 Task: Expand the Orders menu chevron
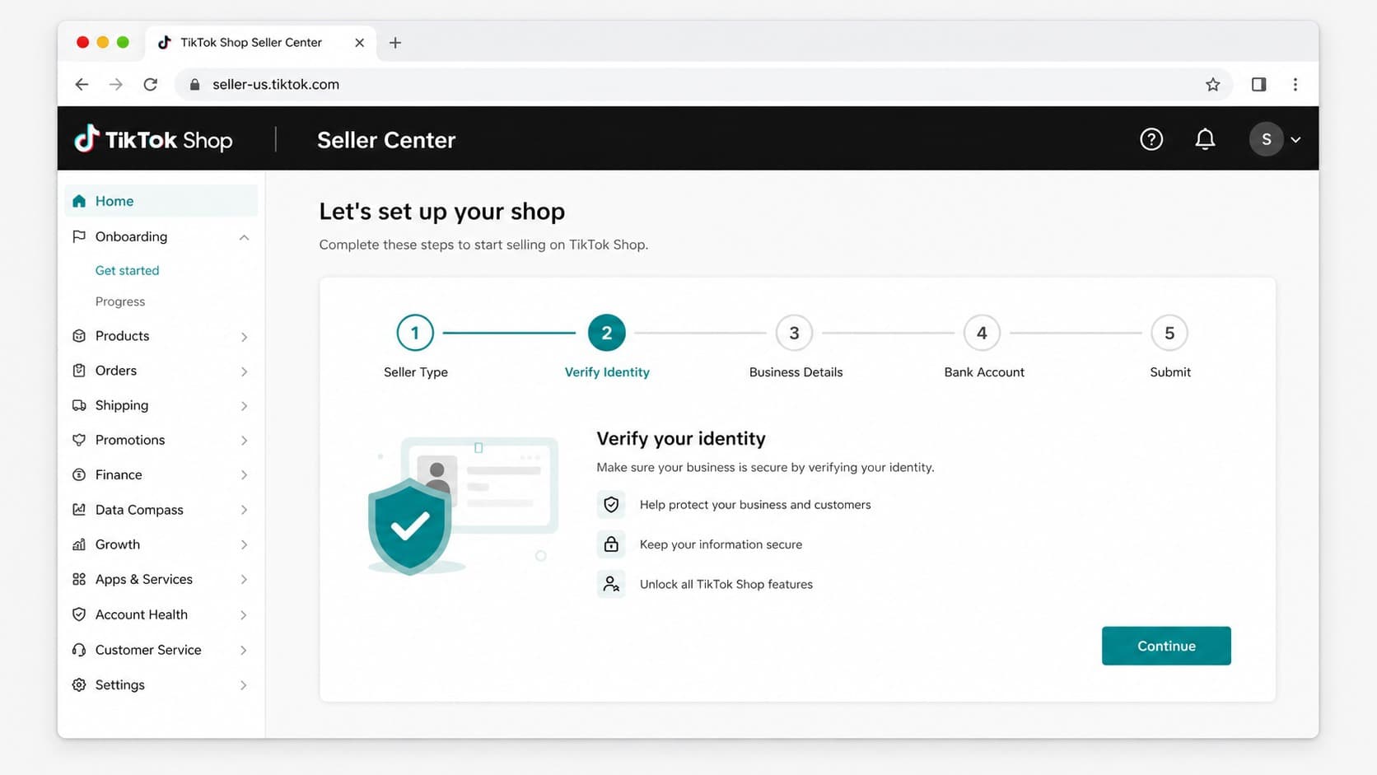pyautogui.click(x=244, y=371)
